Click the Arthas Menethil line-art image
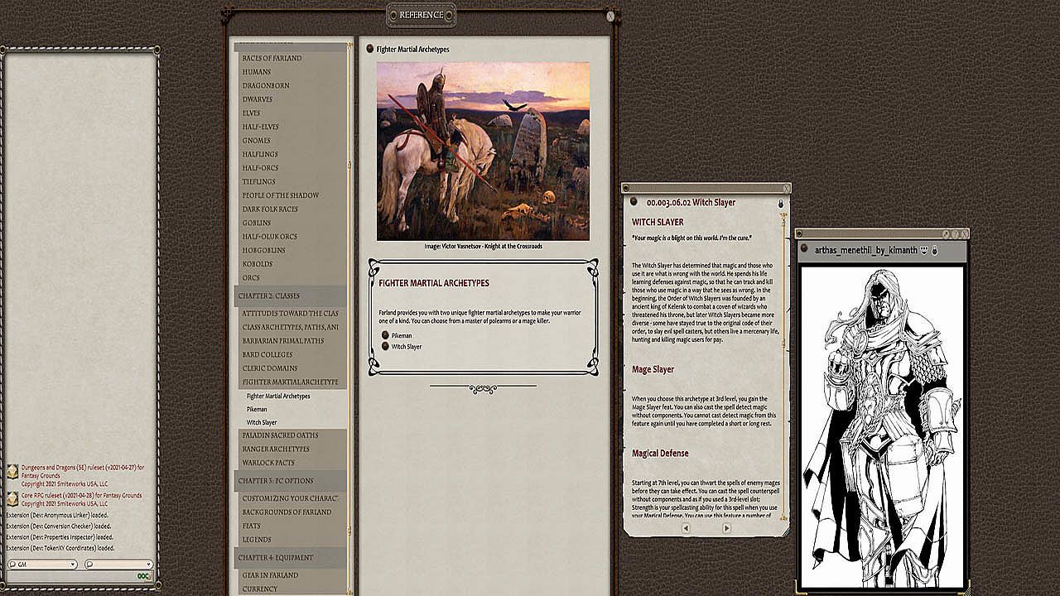This screenshot has height=596, width=1060. pos(883,426)
